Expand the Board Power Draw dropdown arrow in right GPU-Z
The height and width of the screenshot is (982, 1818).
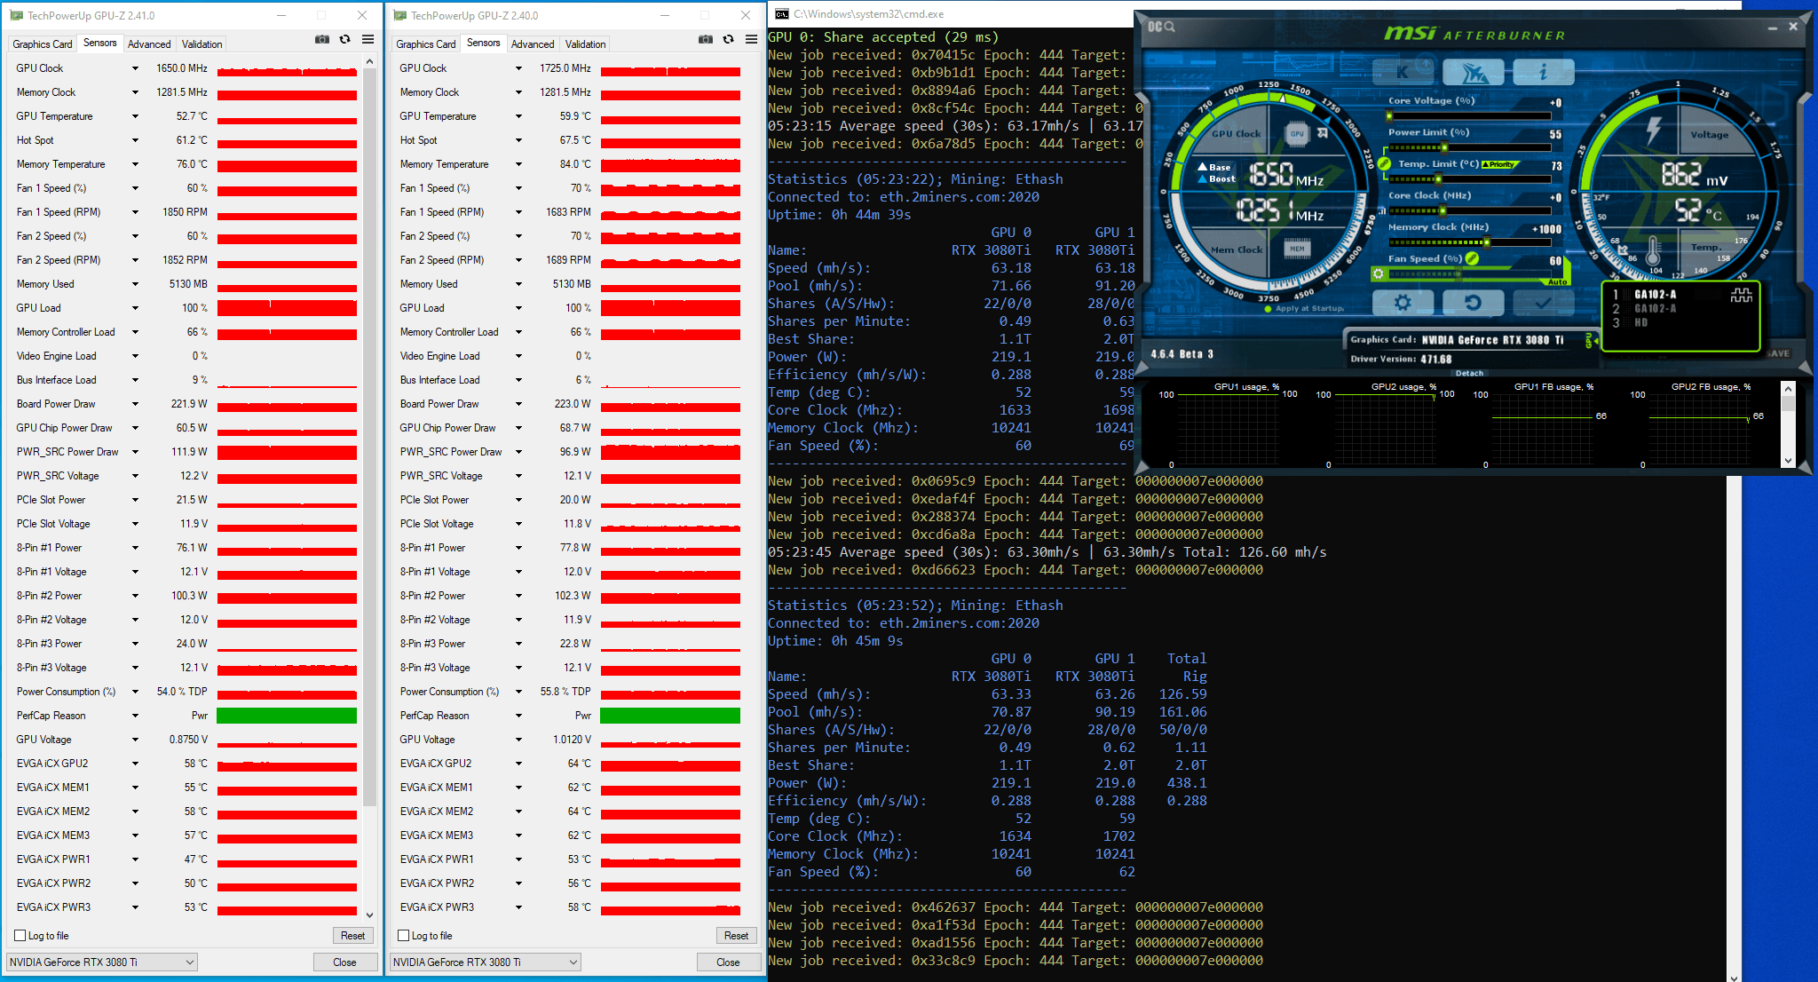pyautogui.click(x=518, y=404)
